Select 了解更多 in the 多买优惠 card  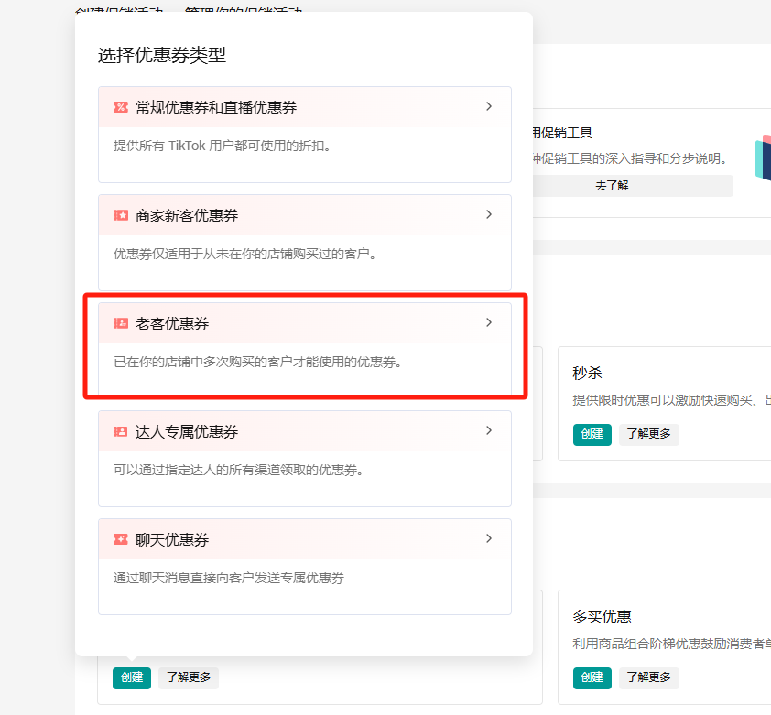coord(649,677)
